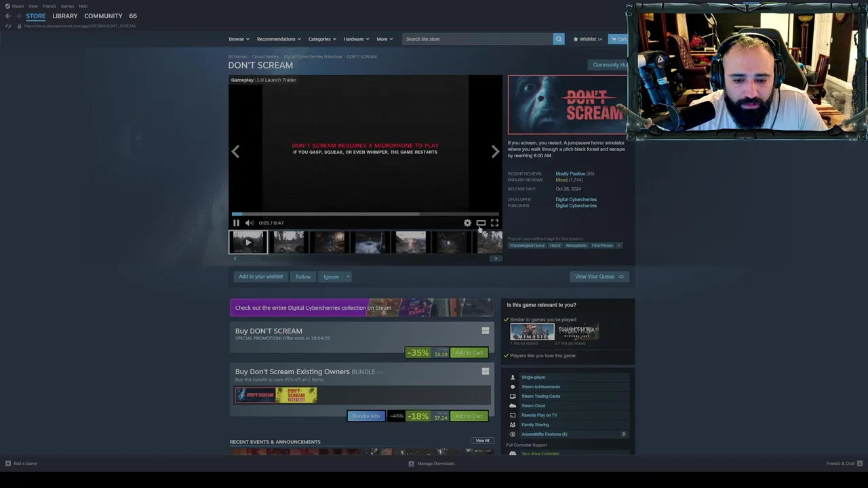Expand more tags with the plus button

pos(619,245)
